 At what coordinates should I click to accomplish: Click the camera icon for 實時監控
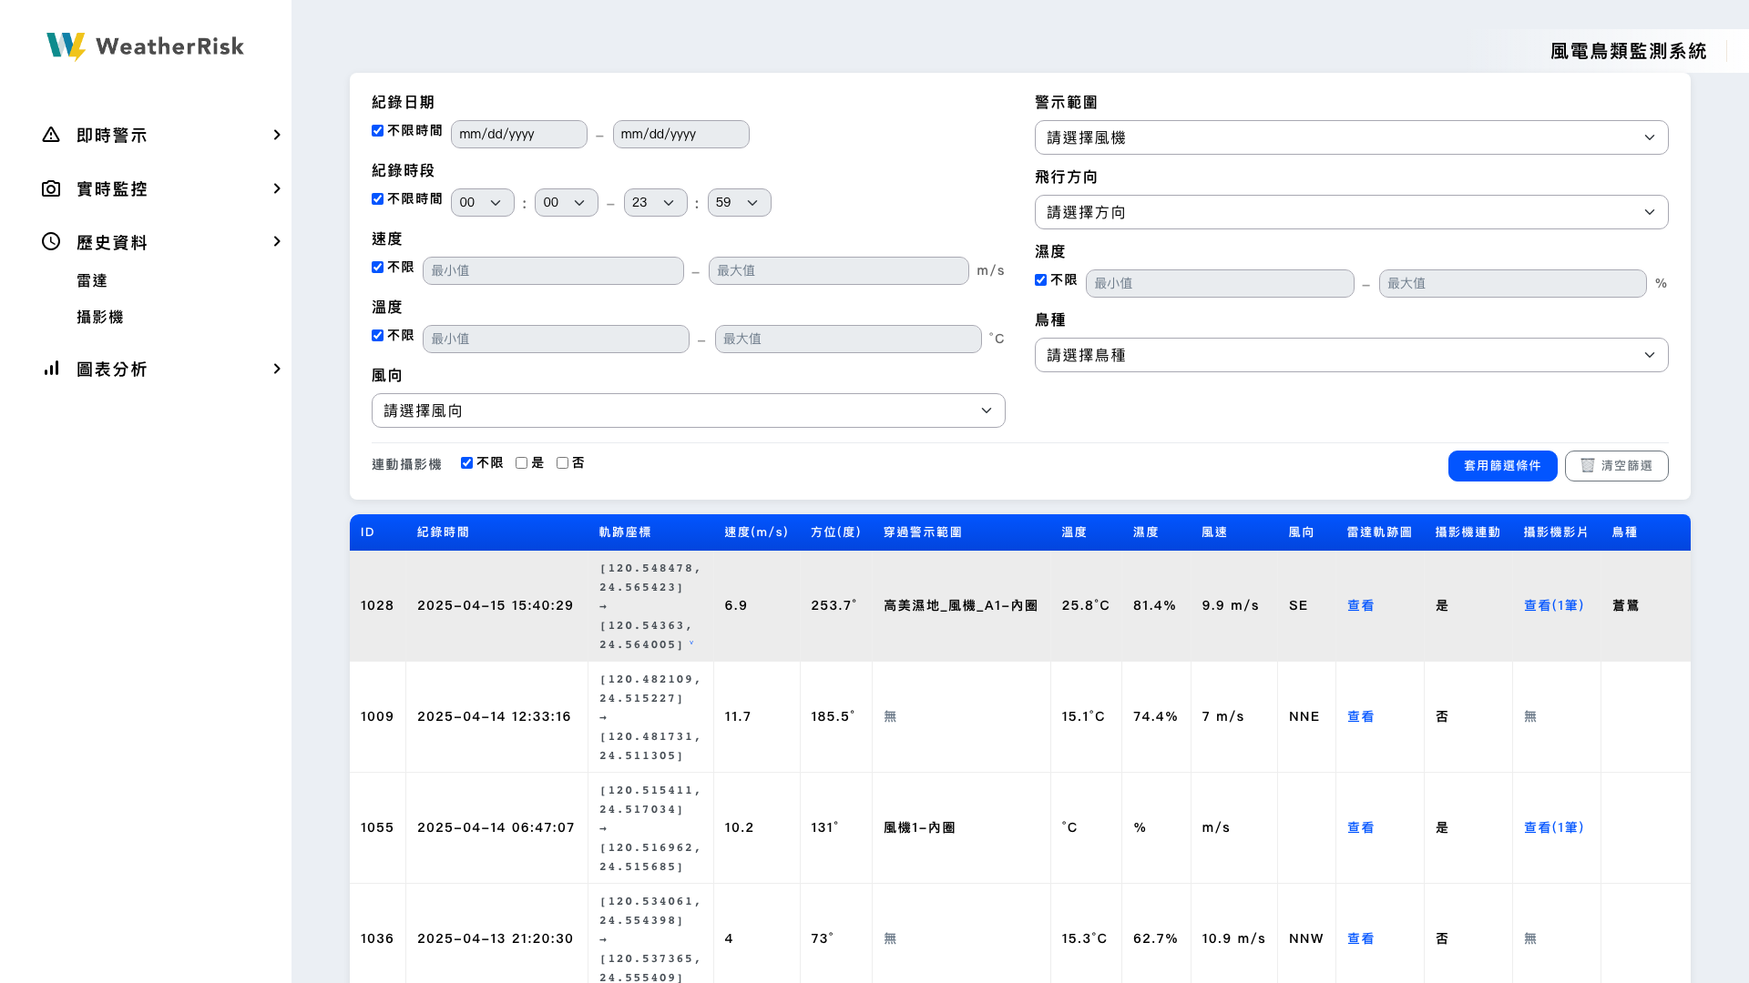[51, 188]
